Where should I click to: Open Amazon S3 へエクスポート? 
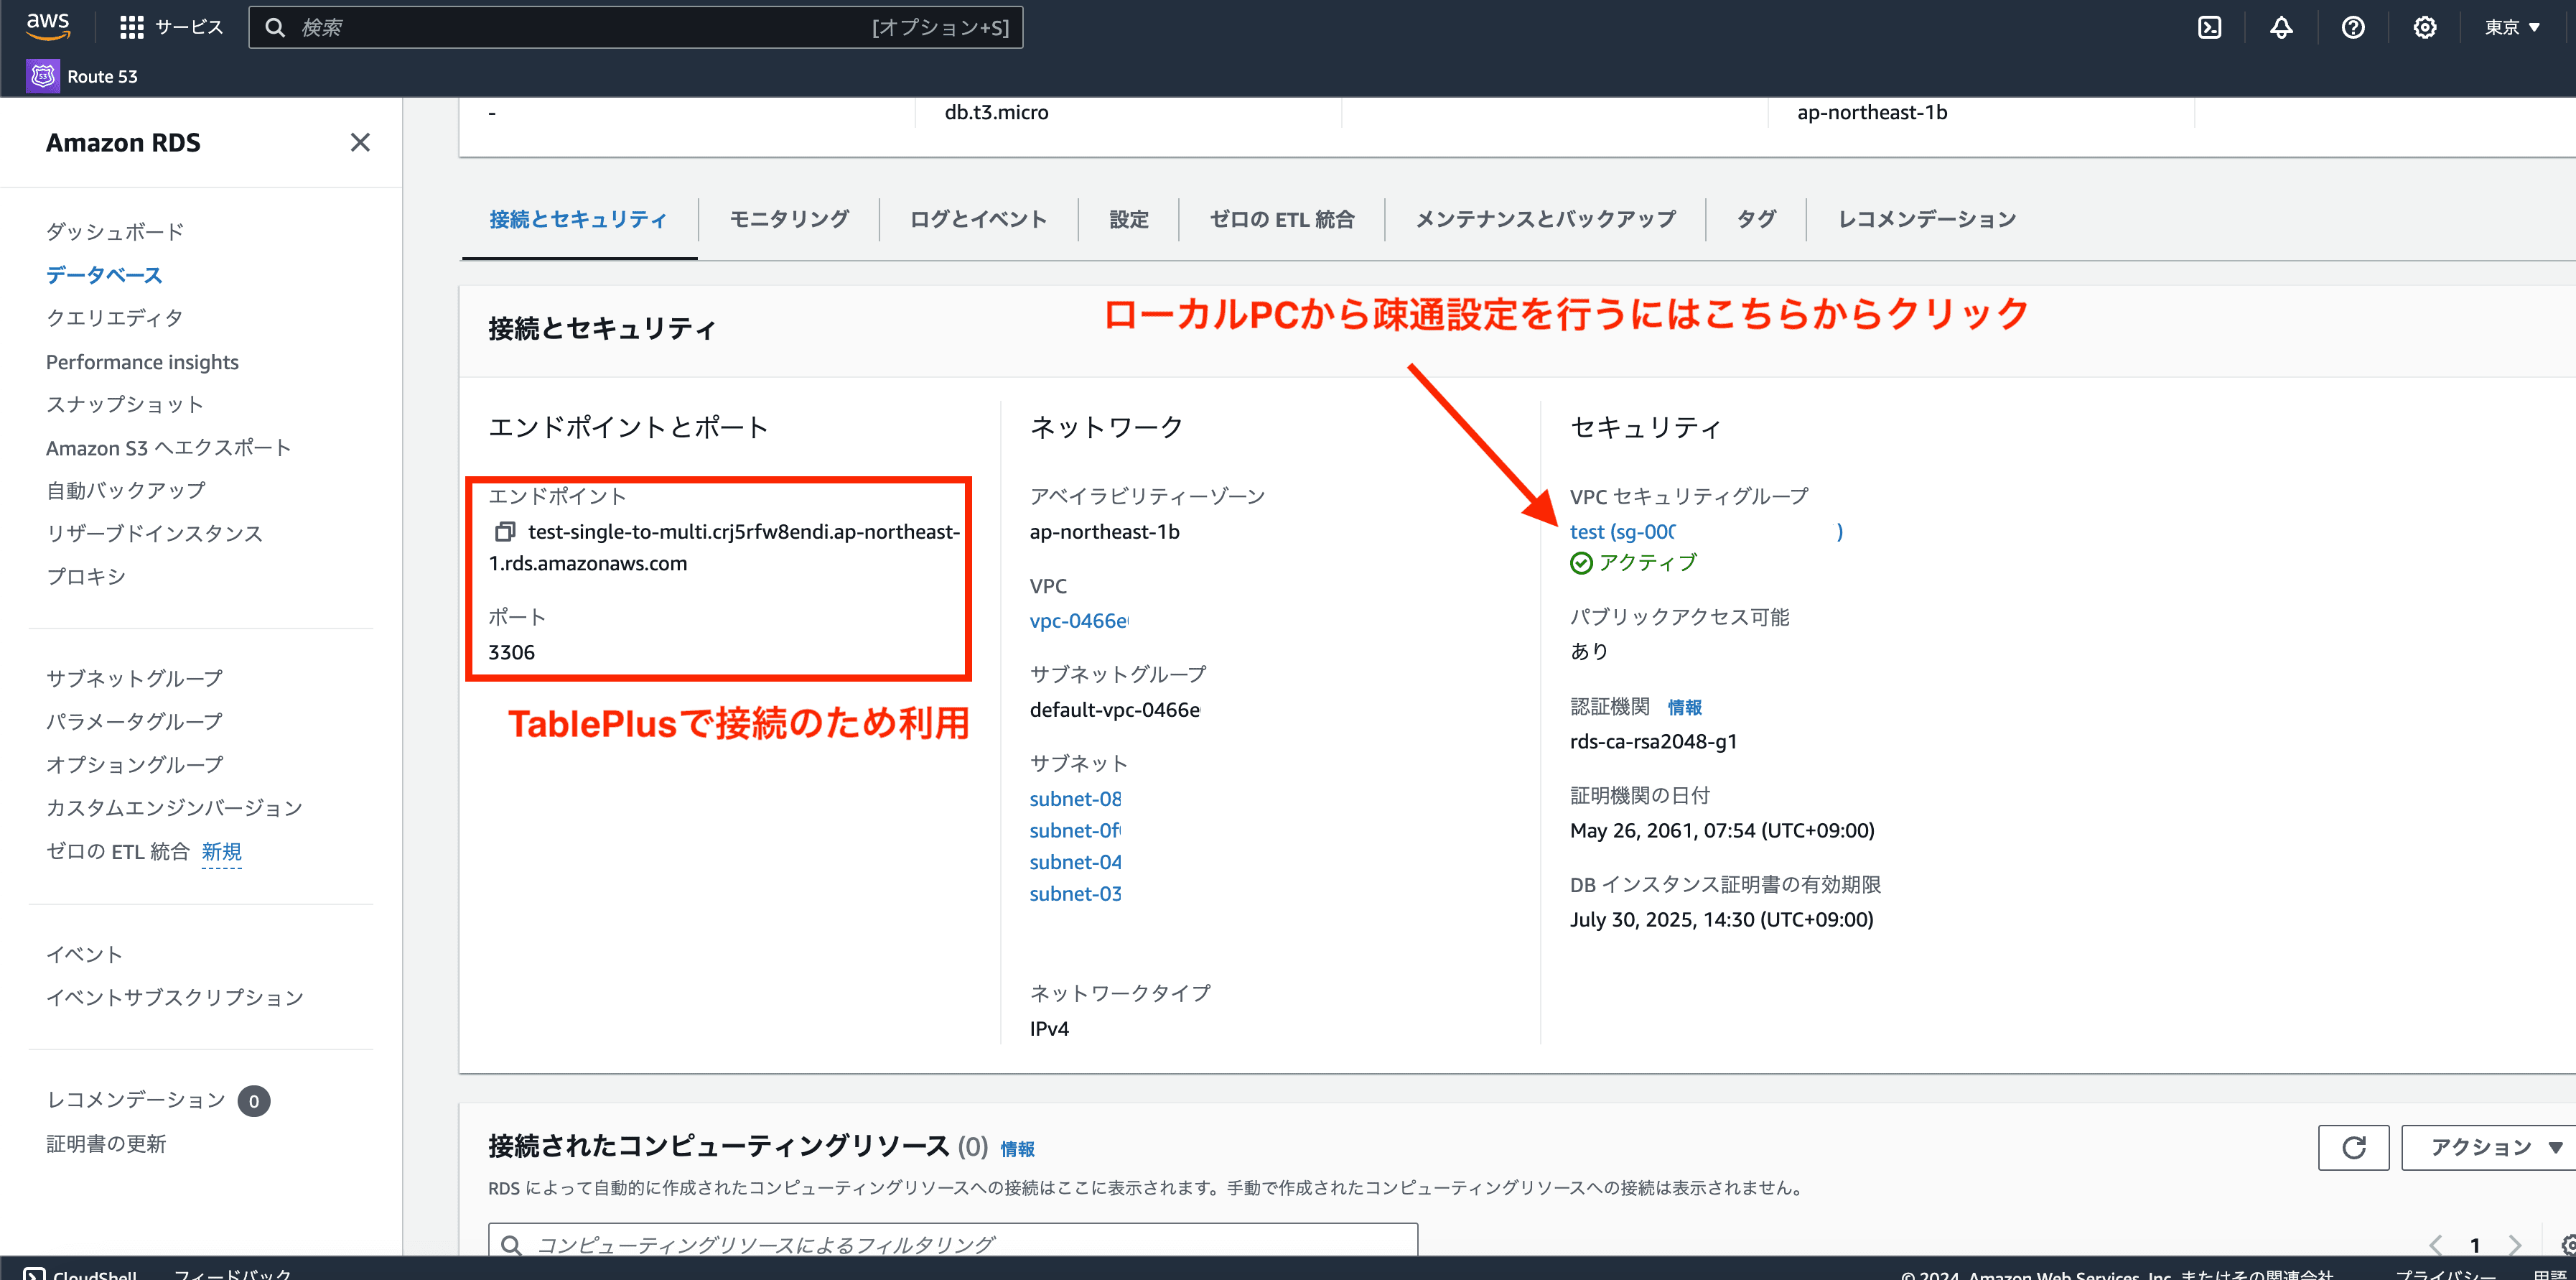tap(168, 447)
